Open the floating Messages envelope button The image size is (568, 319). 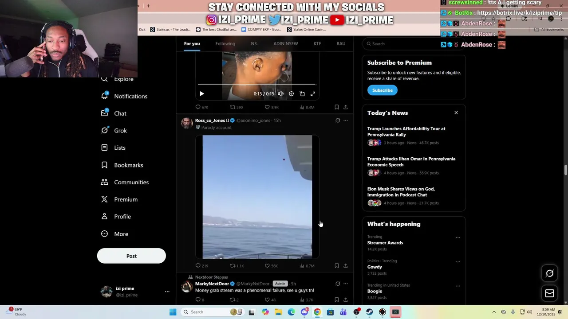pos(549,293)
